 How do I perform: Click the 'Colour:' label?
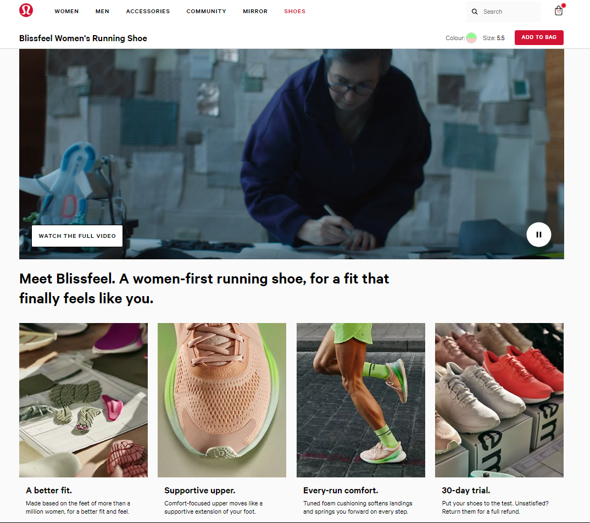455,38
